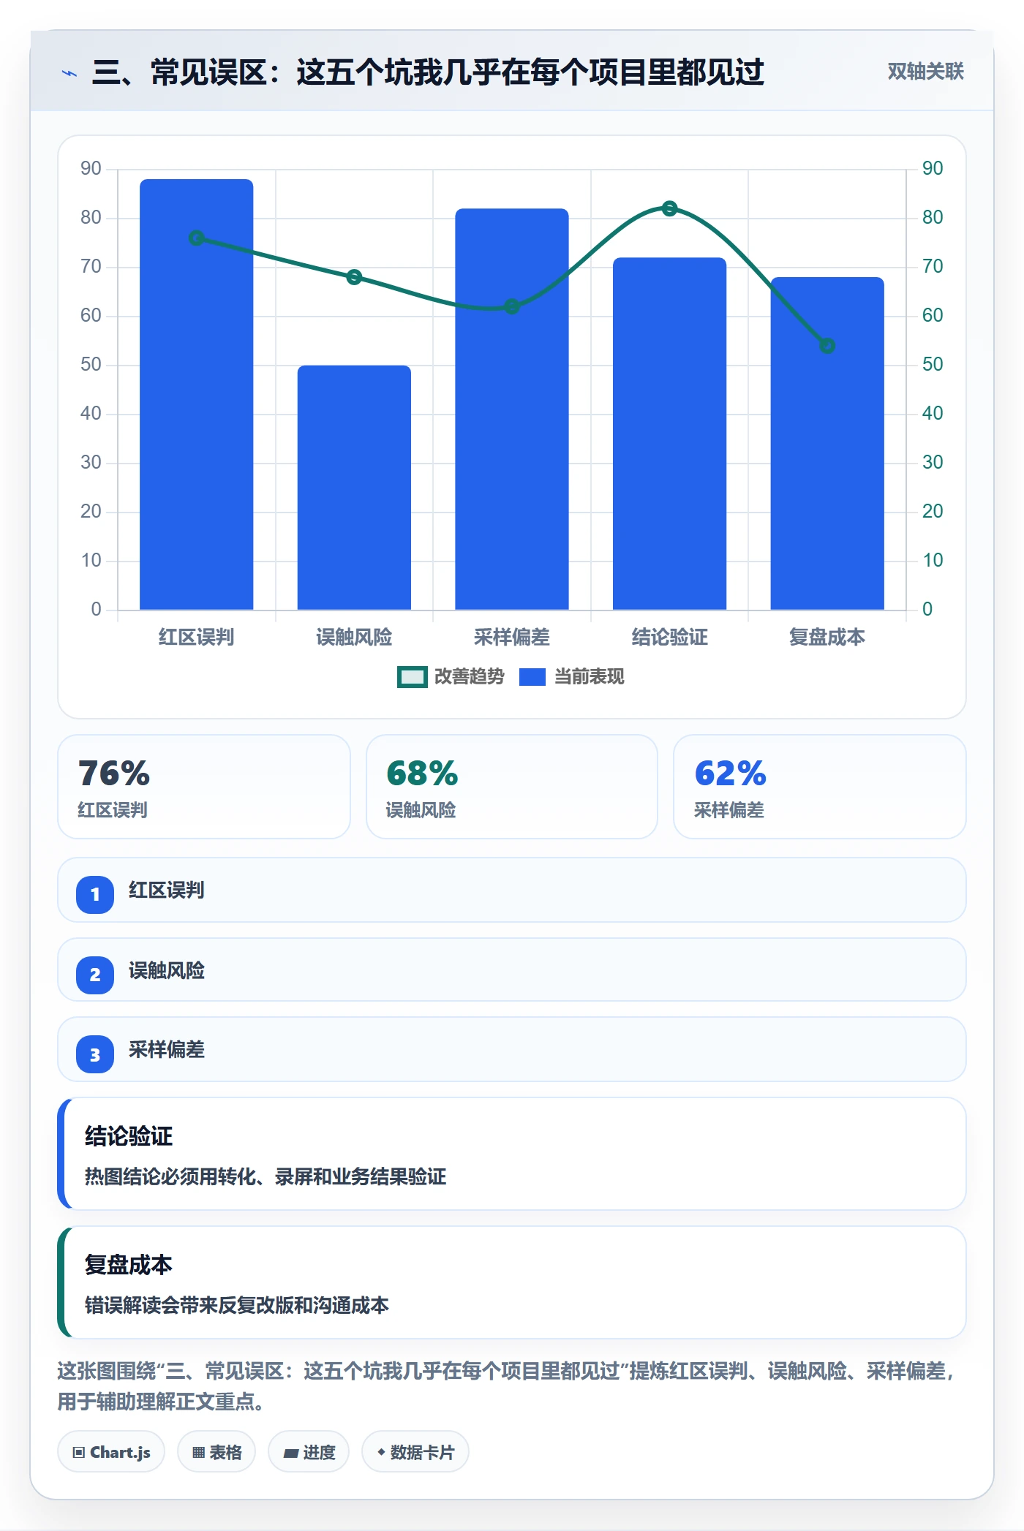Toggle the 改善趋势 legend swatch

(x=412, y=677)
